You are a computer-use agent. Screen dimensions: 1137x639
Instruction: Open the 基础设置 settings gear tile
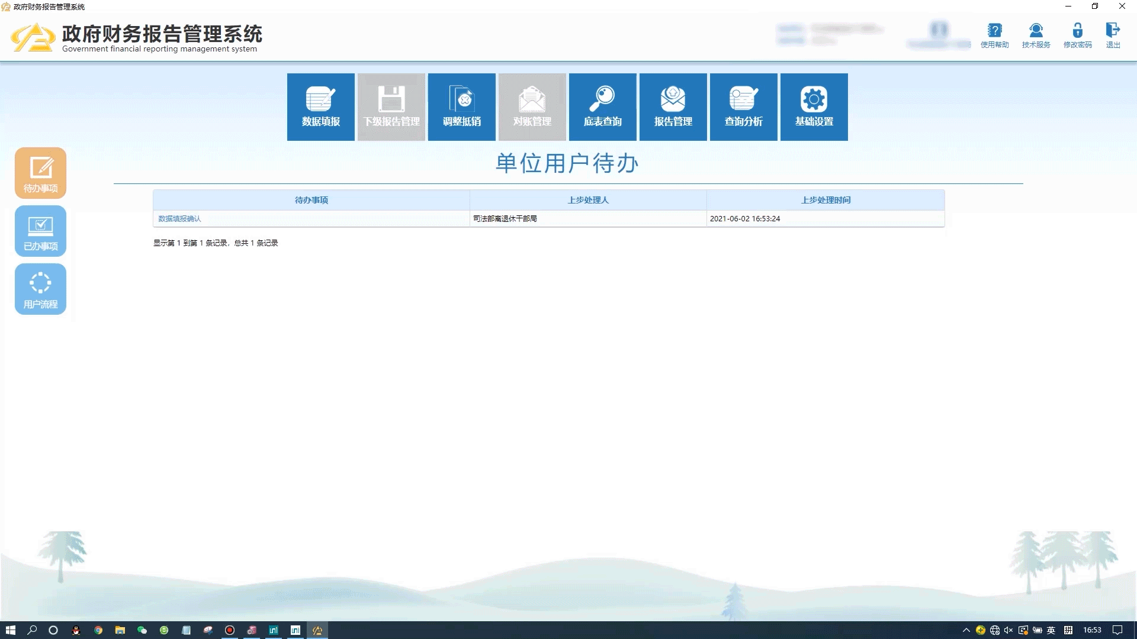[x=814, y=107]
